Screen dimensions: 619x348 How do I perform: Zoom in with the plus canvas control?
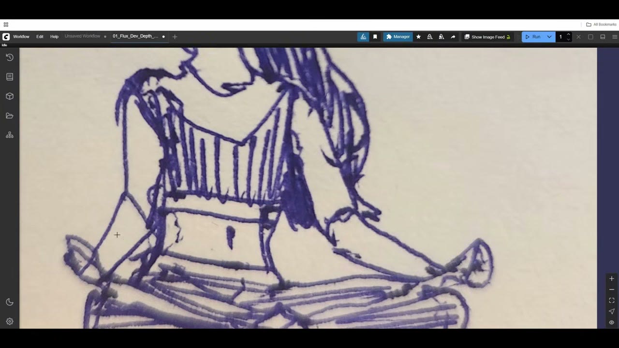coord(612,278)
